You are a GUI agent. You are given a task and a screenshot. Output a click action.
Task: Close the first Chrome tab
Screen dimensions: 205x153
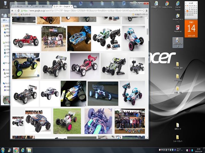(30, 6)
